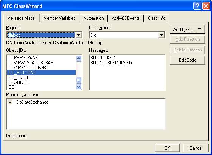Screen dimensions: 212x155
Task: Switch to the Automation tab
Action: click(93, 18)
